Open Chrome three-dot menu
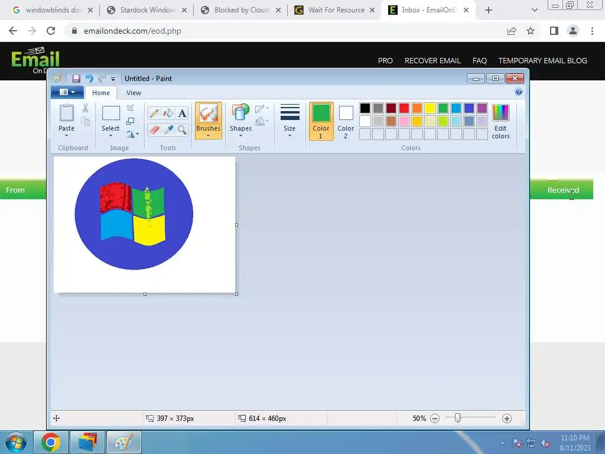This screenshot has width=605, height=454. [592, 31]
